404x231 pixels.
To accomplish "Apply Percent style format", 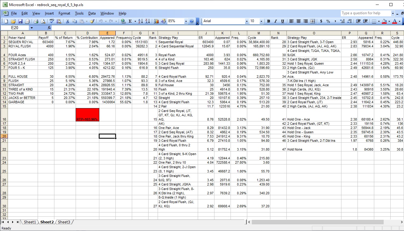I will tap(328, 21).
